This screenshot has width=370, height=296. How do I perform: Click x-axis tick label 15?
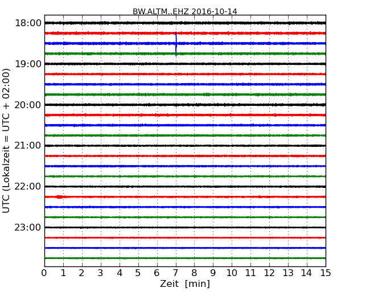pos(326,273)
